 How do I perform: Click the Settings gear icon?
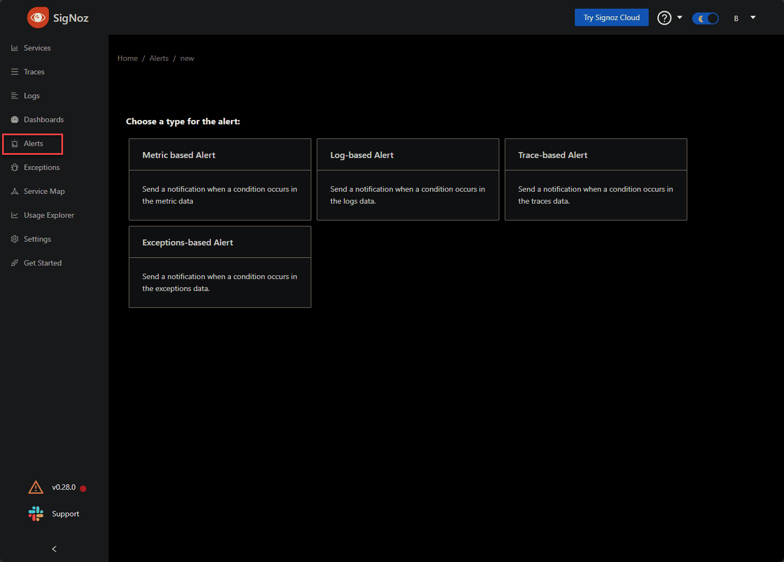(x=15, y=239)
